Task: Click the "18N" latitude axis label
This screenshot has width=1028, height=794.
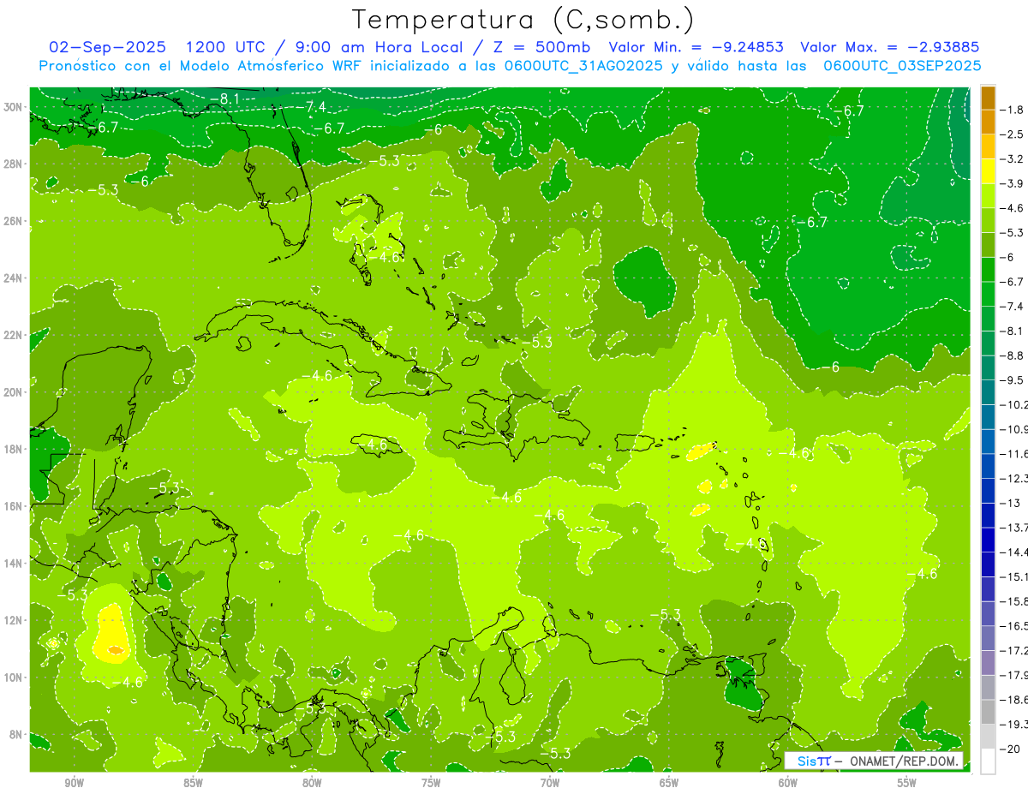Action: tap(14, 449)
